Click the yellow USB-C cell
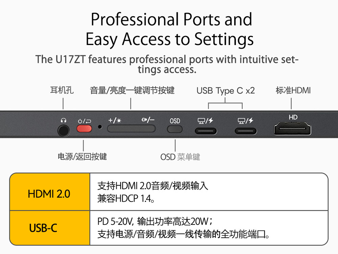338x254 pixels. [x=49, y=228]
